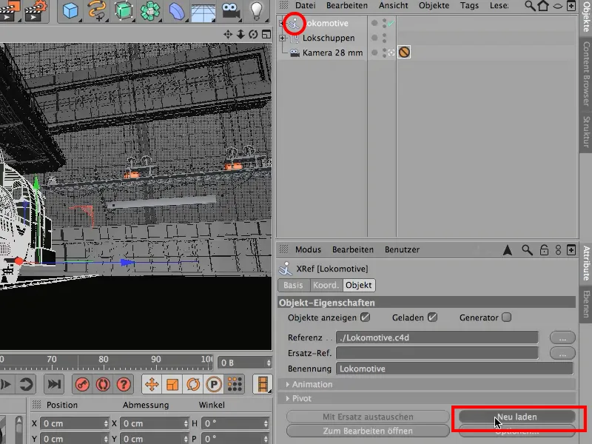Open Modus menu in Attribute Manager
The image size is (592, 444).
(x=308, y=249)
